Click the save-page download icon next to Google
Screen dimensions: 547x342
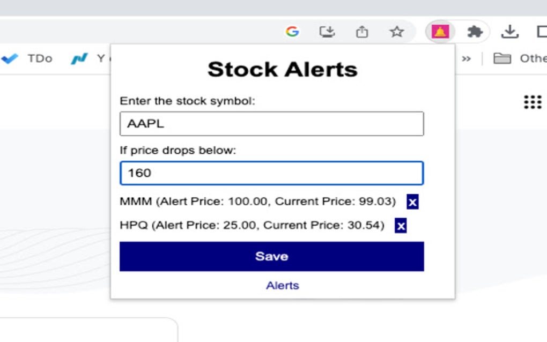(328, 31)
